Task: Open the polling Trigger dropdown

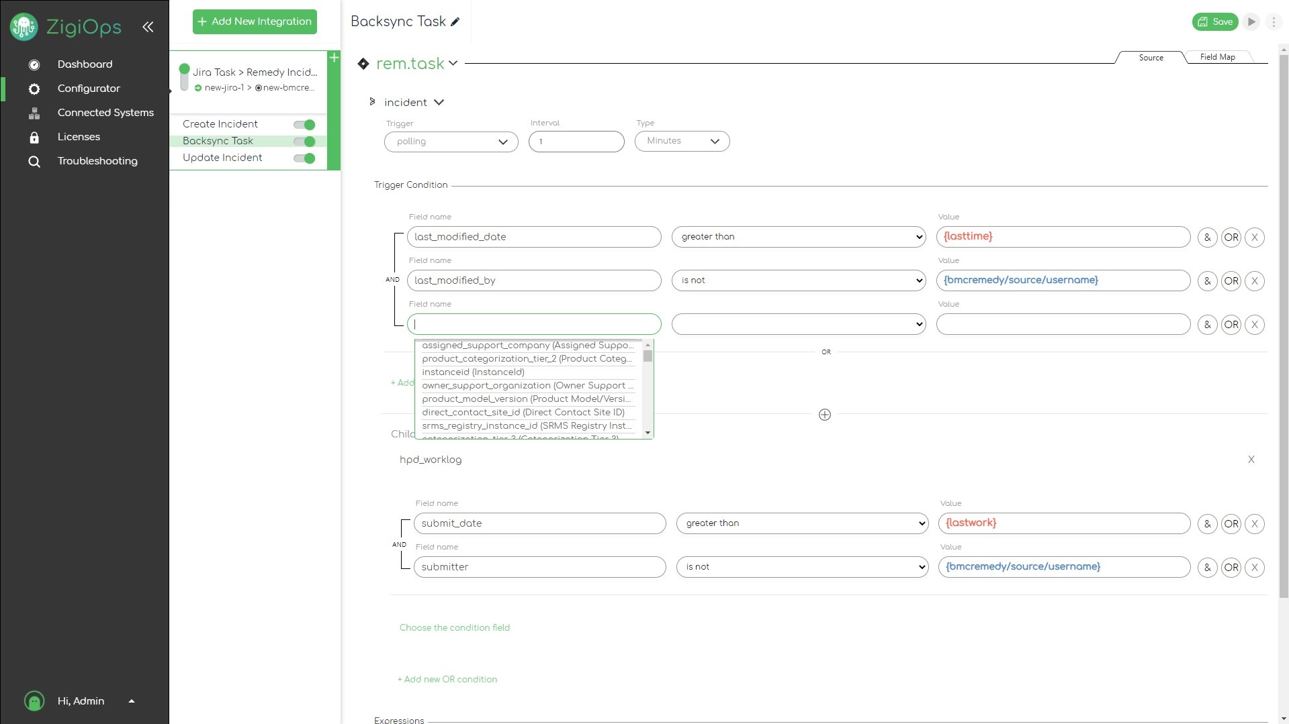Action: [451, 141]
